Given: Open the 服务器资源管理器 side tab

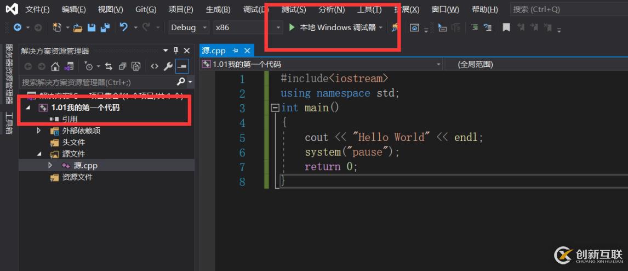Looking at the screenshot, I should click(9, 74).
